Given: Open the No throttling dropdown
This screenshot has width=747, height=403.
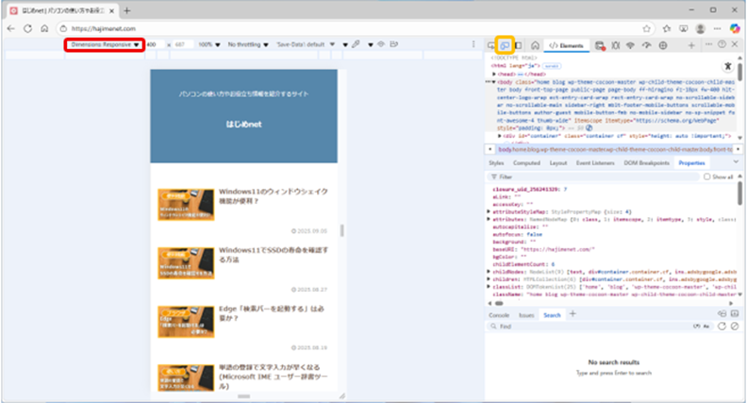Looking at the screenshot, I should 248,45.
